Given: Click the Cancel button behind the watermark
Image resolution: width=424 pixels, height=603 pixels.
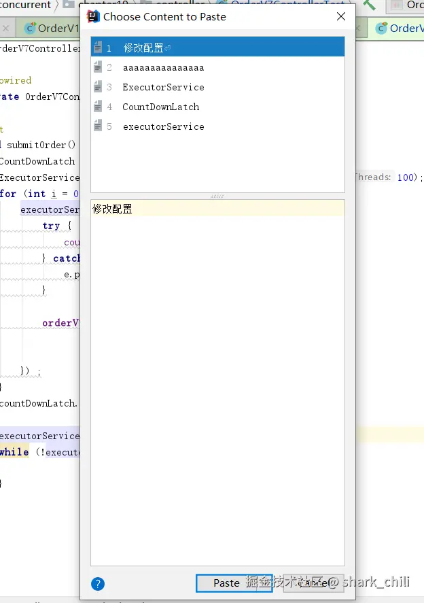Looking at the screenshot, I should 313,583.
